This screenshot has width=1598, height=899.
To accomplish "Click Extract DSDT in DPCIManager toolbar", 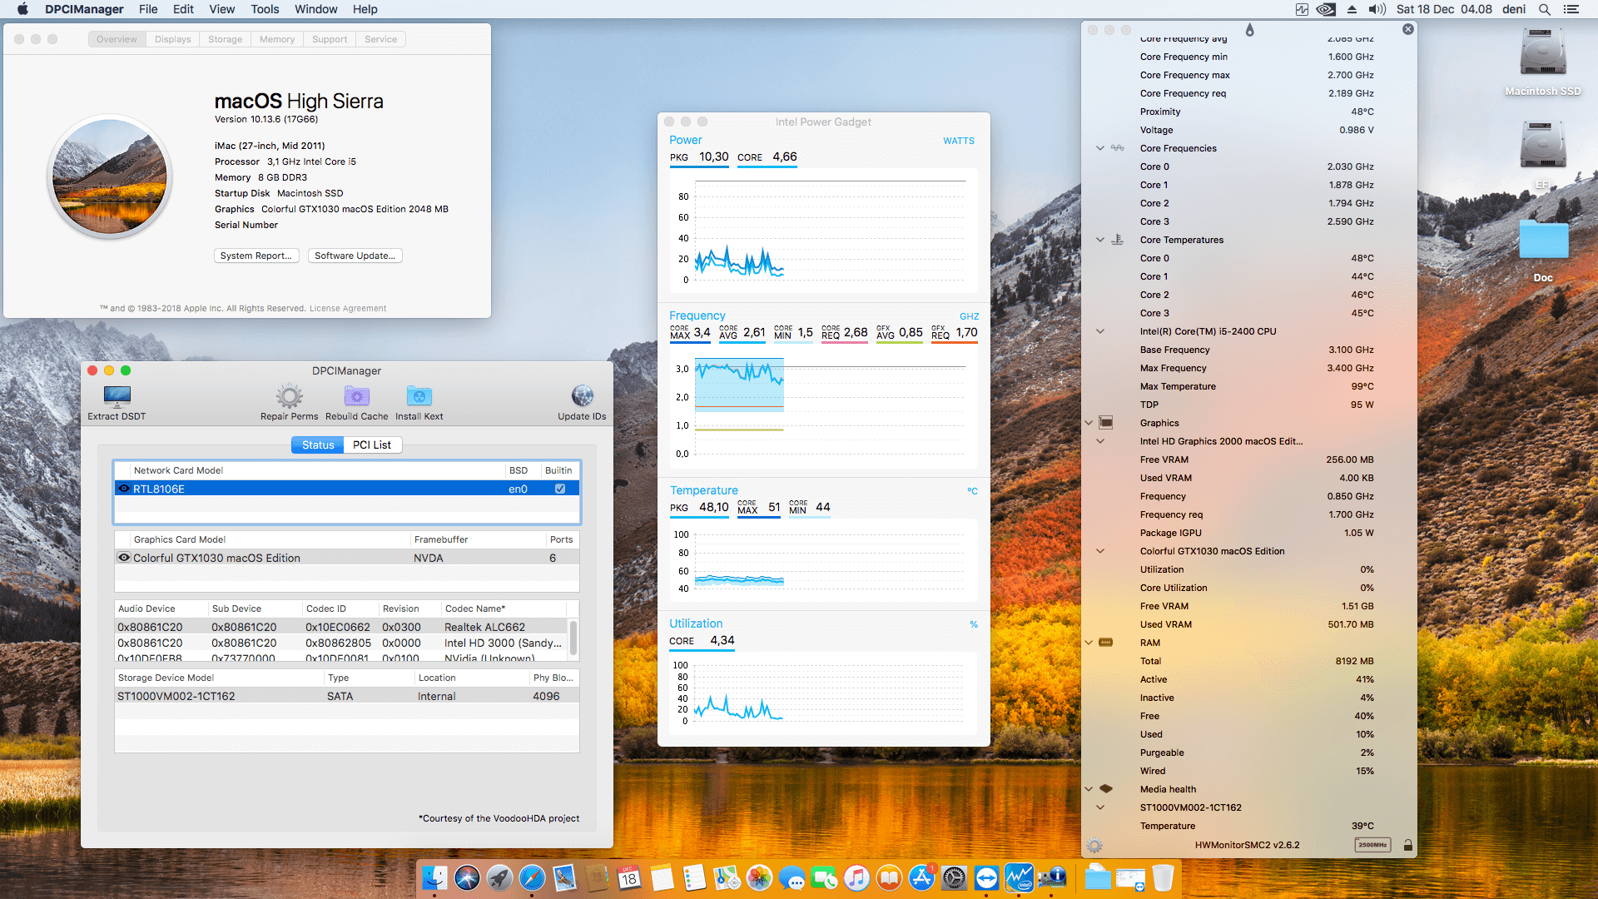I will [117, 402].
